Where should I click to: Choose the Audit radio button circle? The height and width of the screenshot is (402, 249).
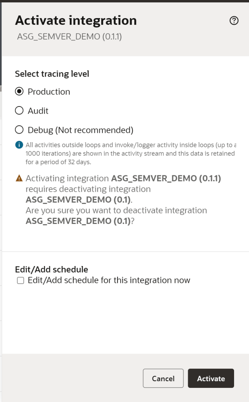click(19, 111)
